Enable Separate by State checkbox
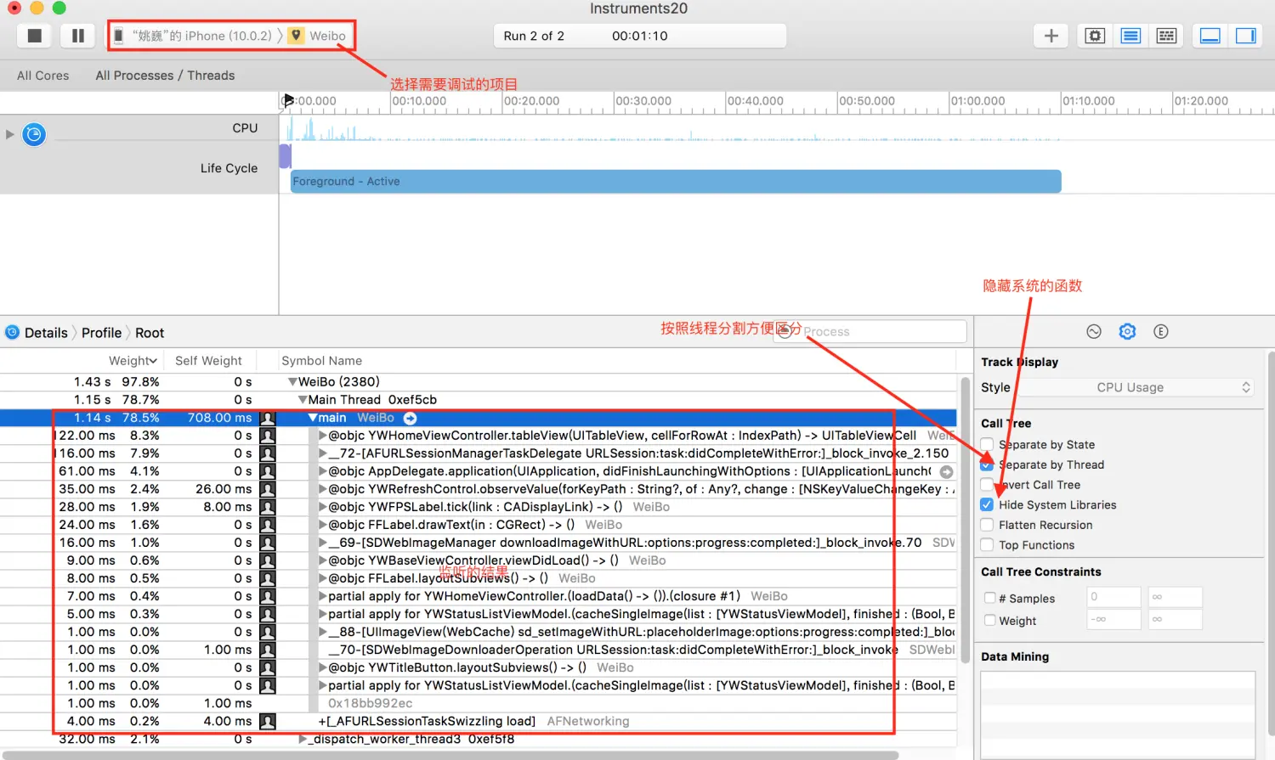The image size is (1275, 760). pos(987,444)
